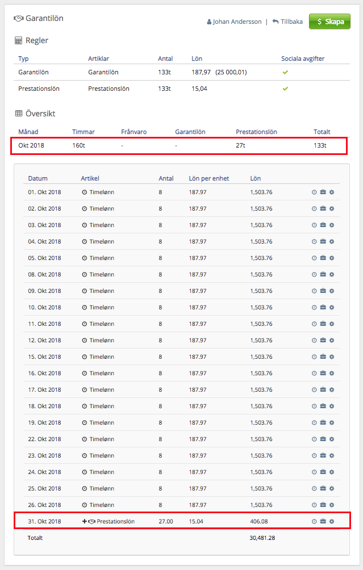Click the briefcase icon for 31. Okt 2018

[323, 522]
